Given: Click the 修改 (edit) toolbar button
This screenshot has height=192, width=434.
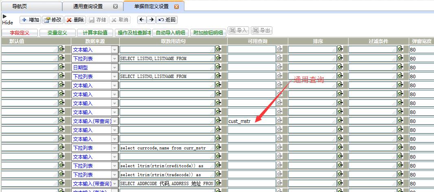Looking at the screenshot, I should coord(53,20).
